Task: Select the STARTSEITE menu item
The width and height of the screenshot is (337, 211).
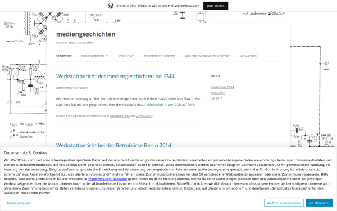Action: click(x=64, y=56)
